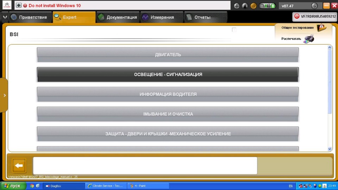Expand the left side panel chevron

pyautogui.click(x=5, y=95)
